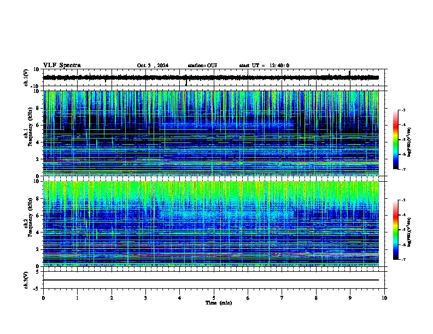Click time axis tick label "5"
The width and height of the screenshot is (433, 334).
214,298
